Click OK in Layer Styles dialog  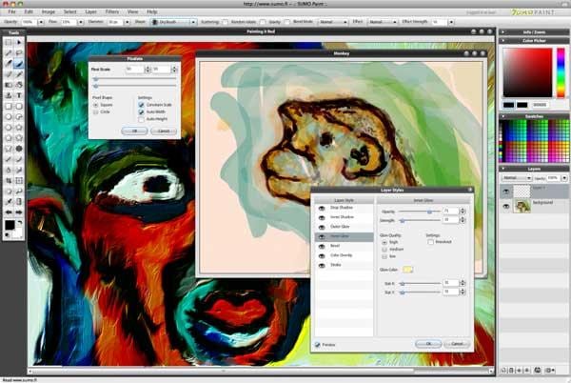[428, 344]
